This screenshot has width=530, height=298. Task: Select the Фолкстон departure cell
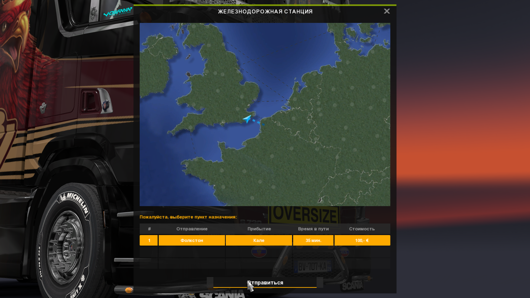(192, 240)
